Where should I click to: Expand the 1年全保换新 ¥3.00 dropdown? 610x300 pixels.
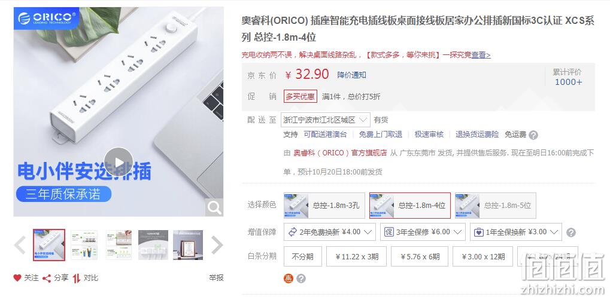516,232
